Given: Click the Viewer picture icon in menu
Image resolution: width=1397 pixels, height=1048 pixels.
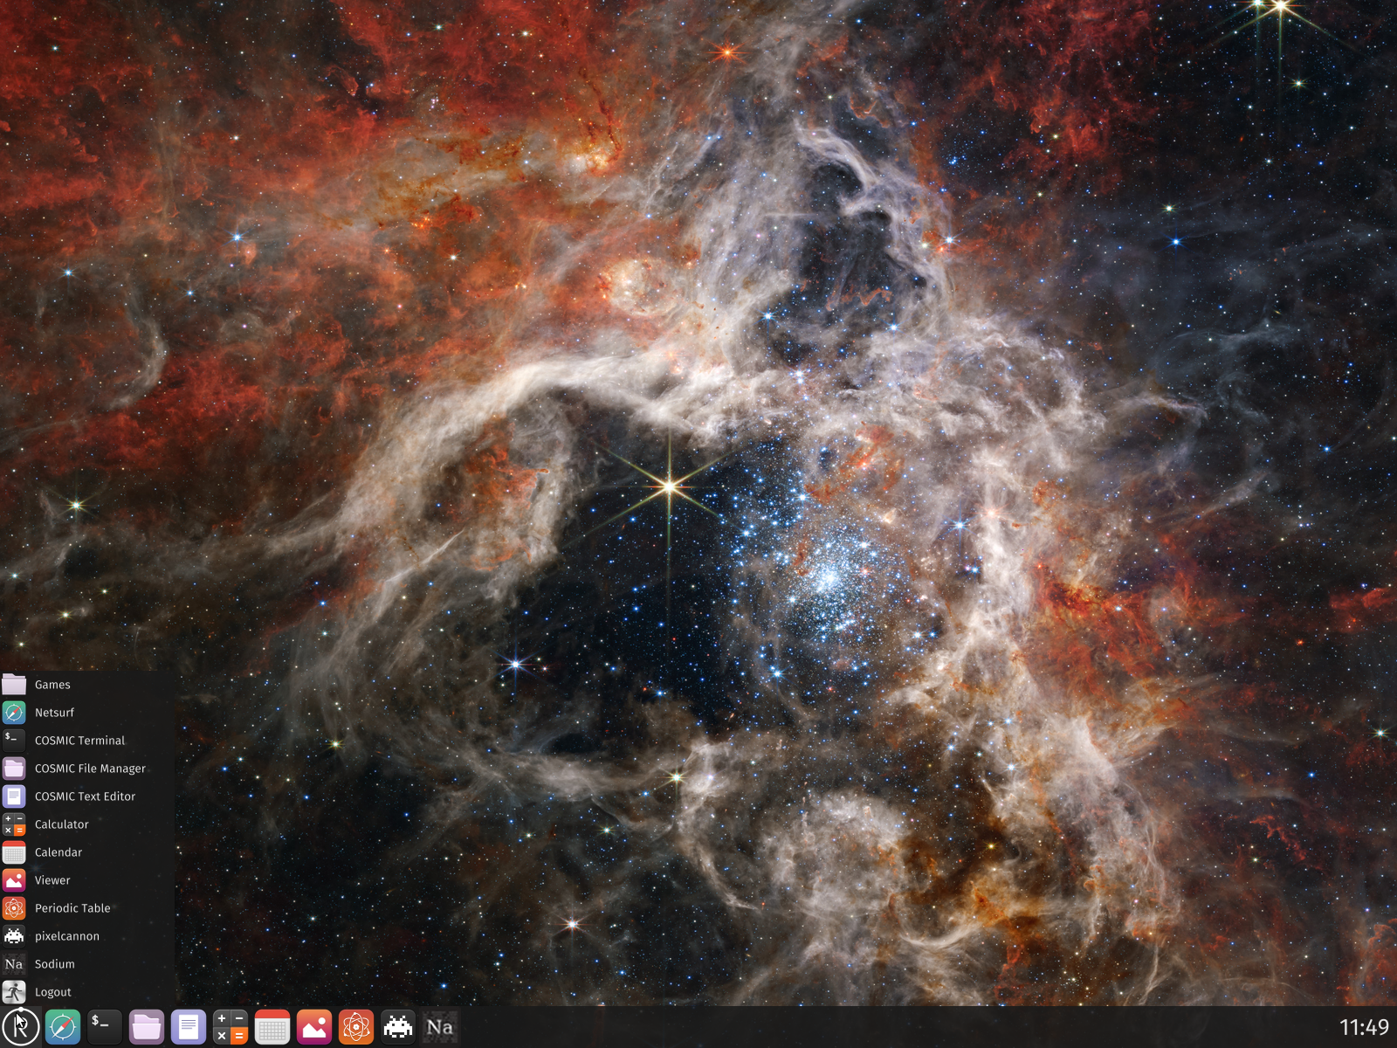Looking at the screenshot, I should [x=14, y=880].
